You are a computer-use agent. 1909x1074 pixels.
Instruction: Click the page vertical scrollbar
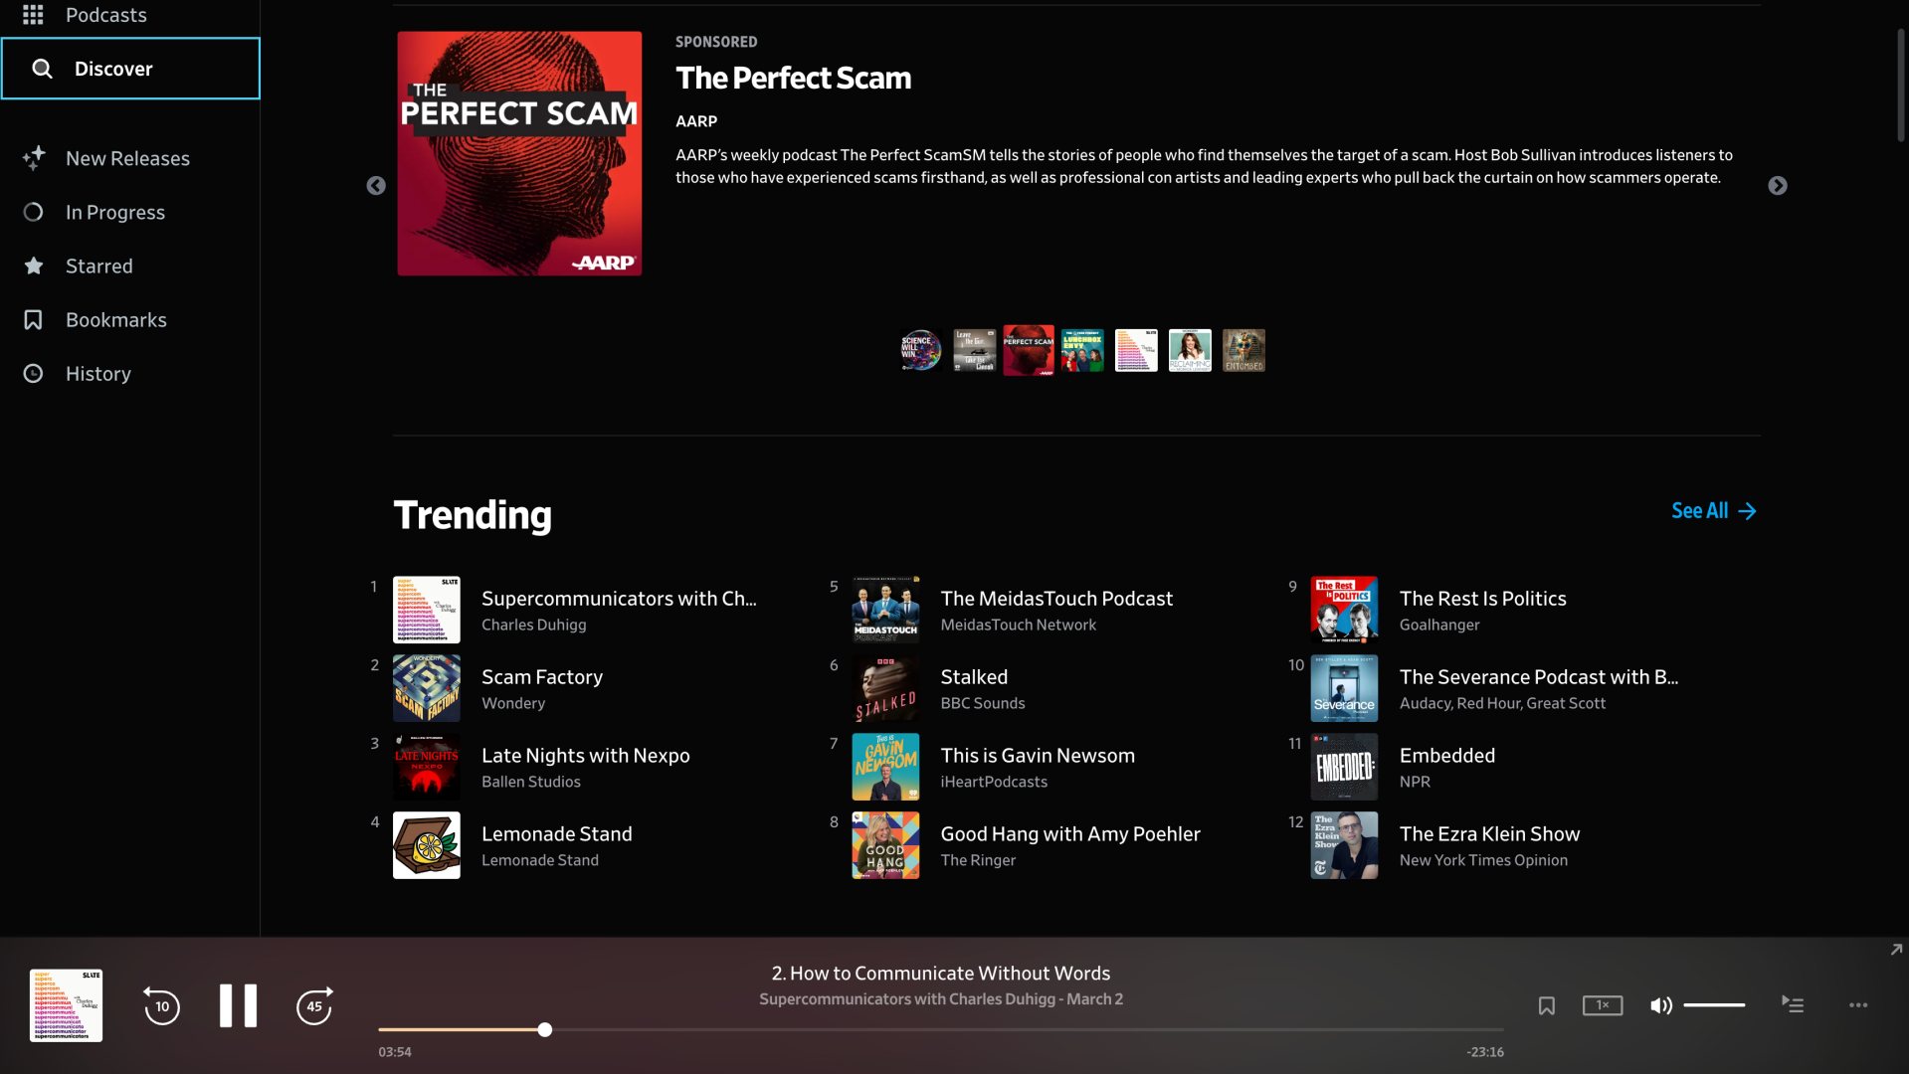(x=1900, y=85)
